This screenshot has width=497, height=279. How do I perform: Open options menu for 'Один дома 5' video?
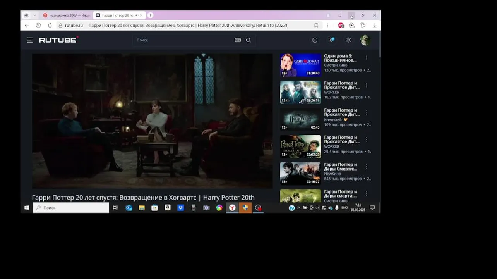click(367, 58)
